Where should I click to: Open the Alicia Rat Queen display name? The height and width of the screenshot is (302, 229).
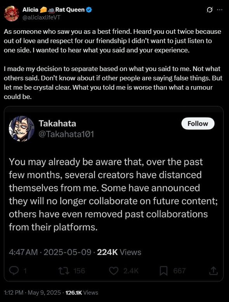(54, 10)
